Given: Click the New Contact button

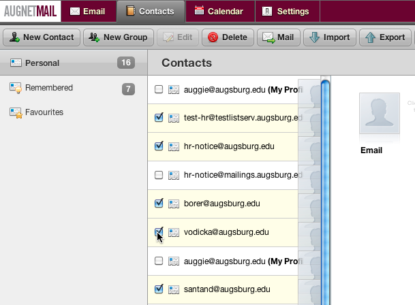Looking at the screenshot, I should pos(42,37).
